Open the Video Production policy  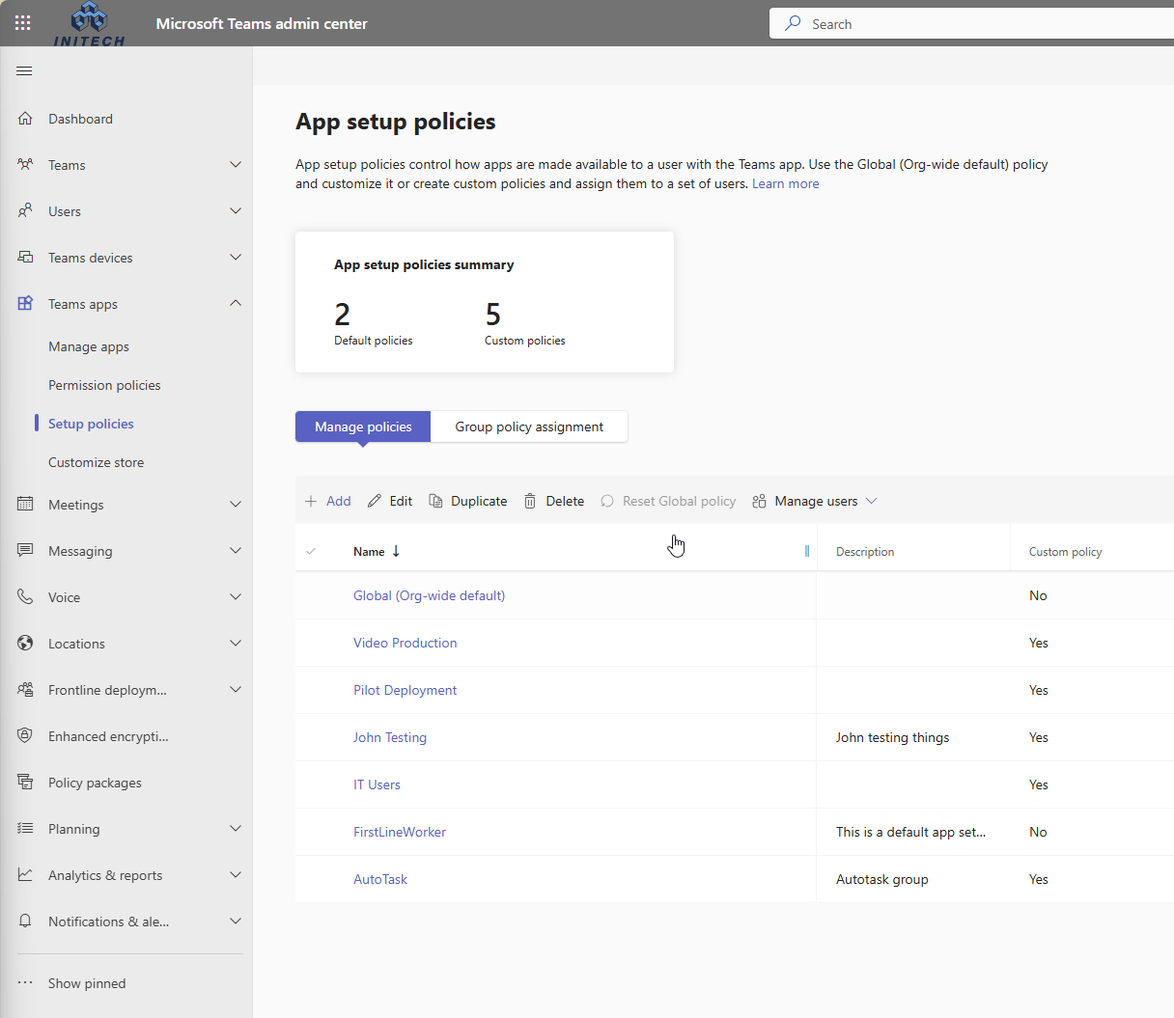pos(405,643)
